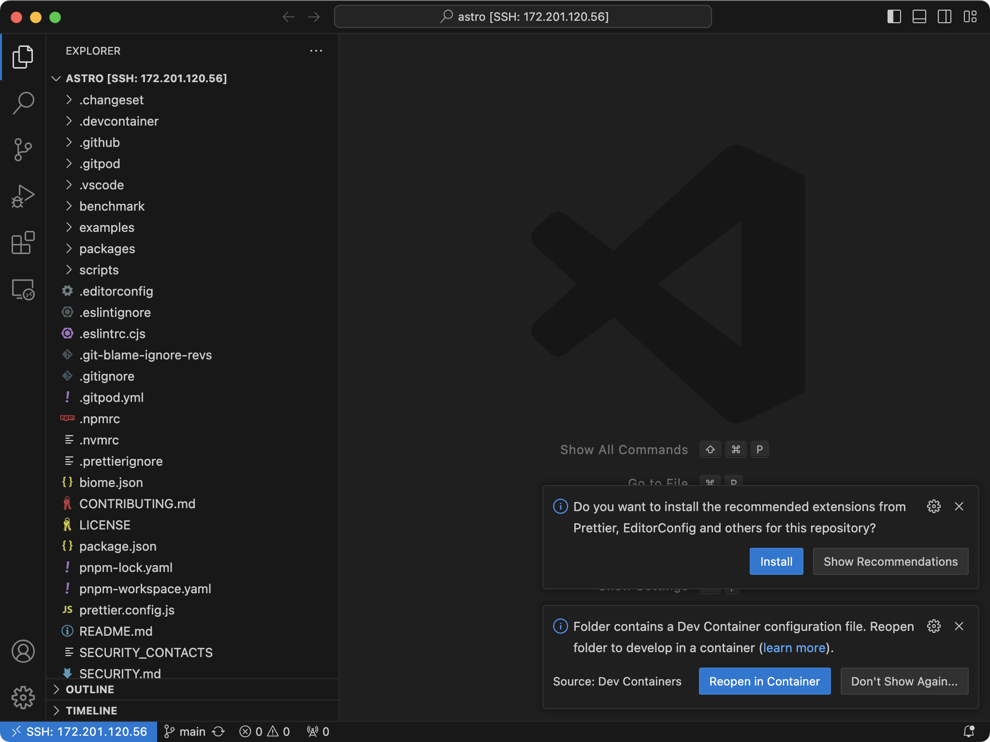Click the Go Back arrow
The width and height of the screenshot is (990, 742).
pyautogui.click(x=289, y=17)
